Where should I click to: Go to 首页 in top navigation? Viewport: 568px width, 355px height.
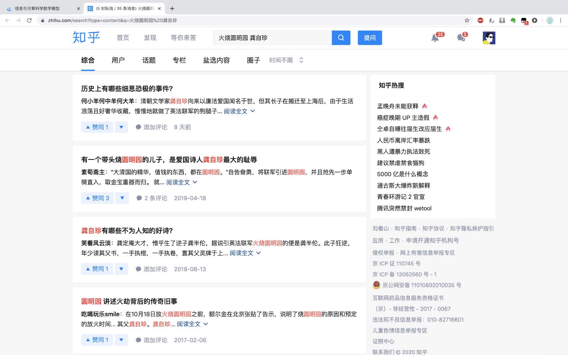click(x=123, y=38)
